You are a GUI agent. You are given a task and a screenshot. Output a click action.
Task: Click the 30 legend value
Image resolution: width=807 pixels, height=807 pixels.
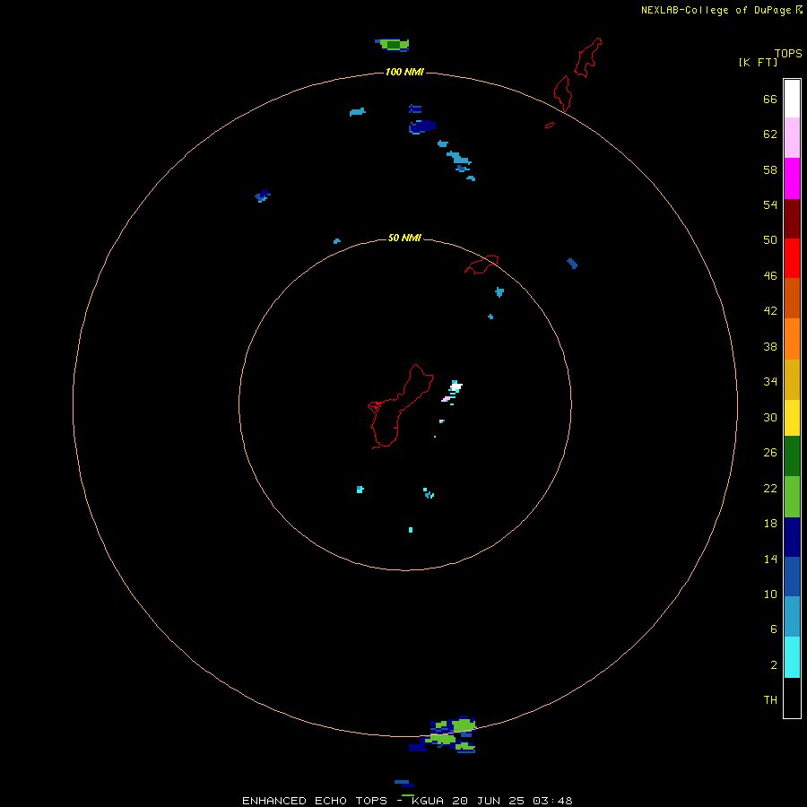pos(770,417)
